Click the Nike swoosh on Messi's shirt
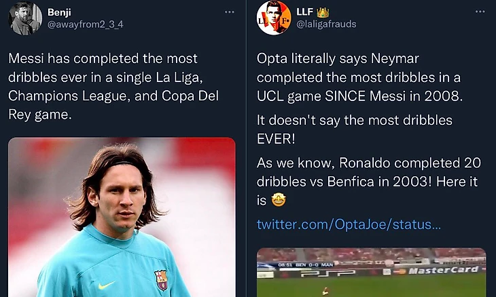The width and height of the screenshot is (496, 297). tap(106, 285)
